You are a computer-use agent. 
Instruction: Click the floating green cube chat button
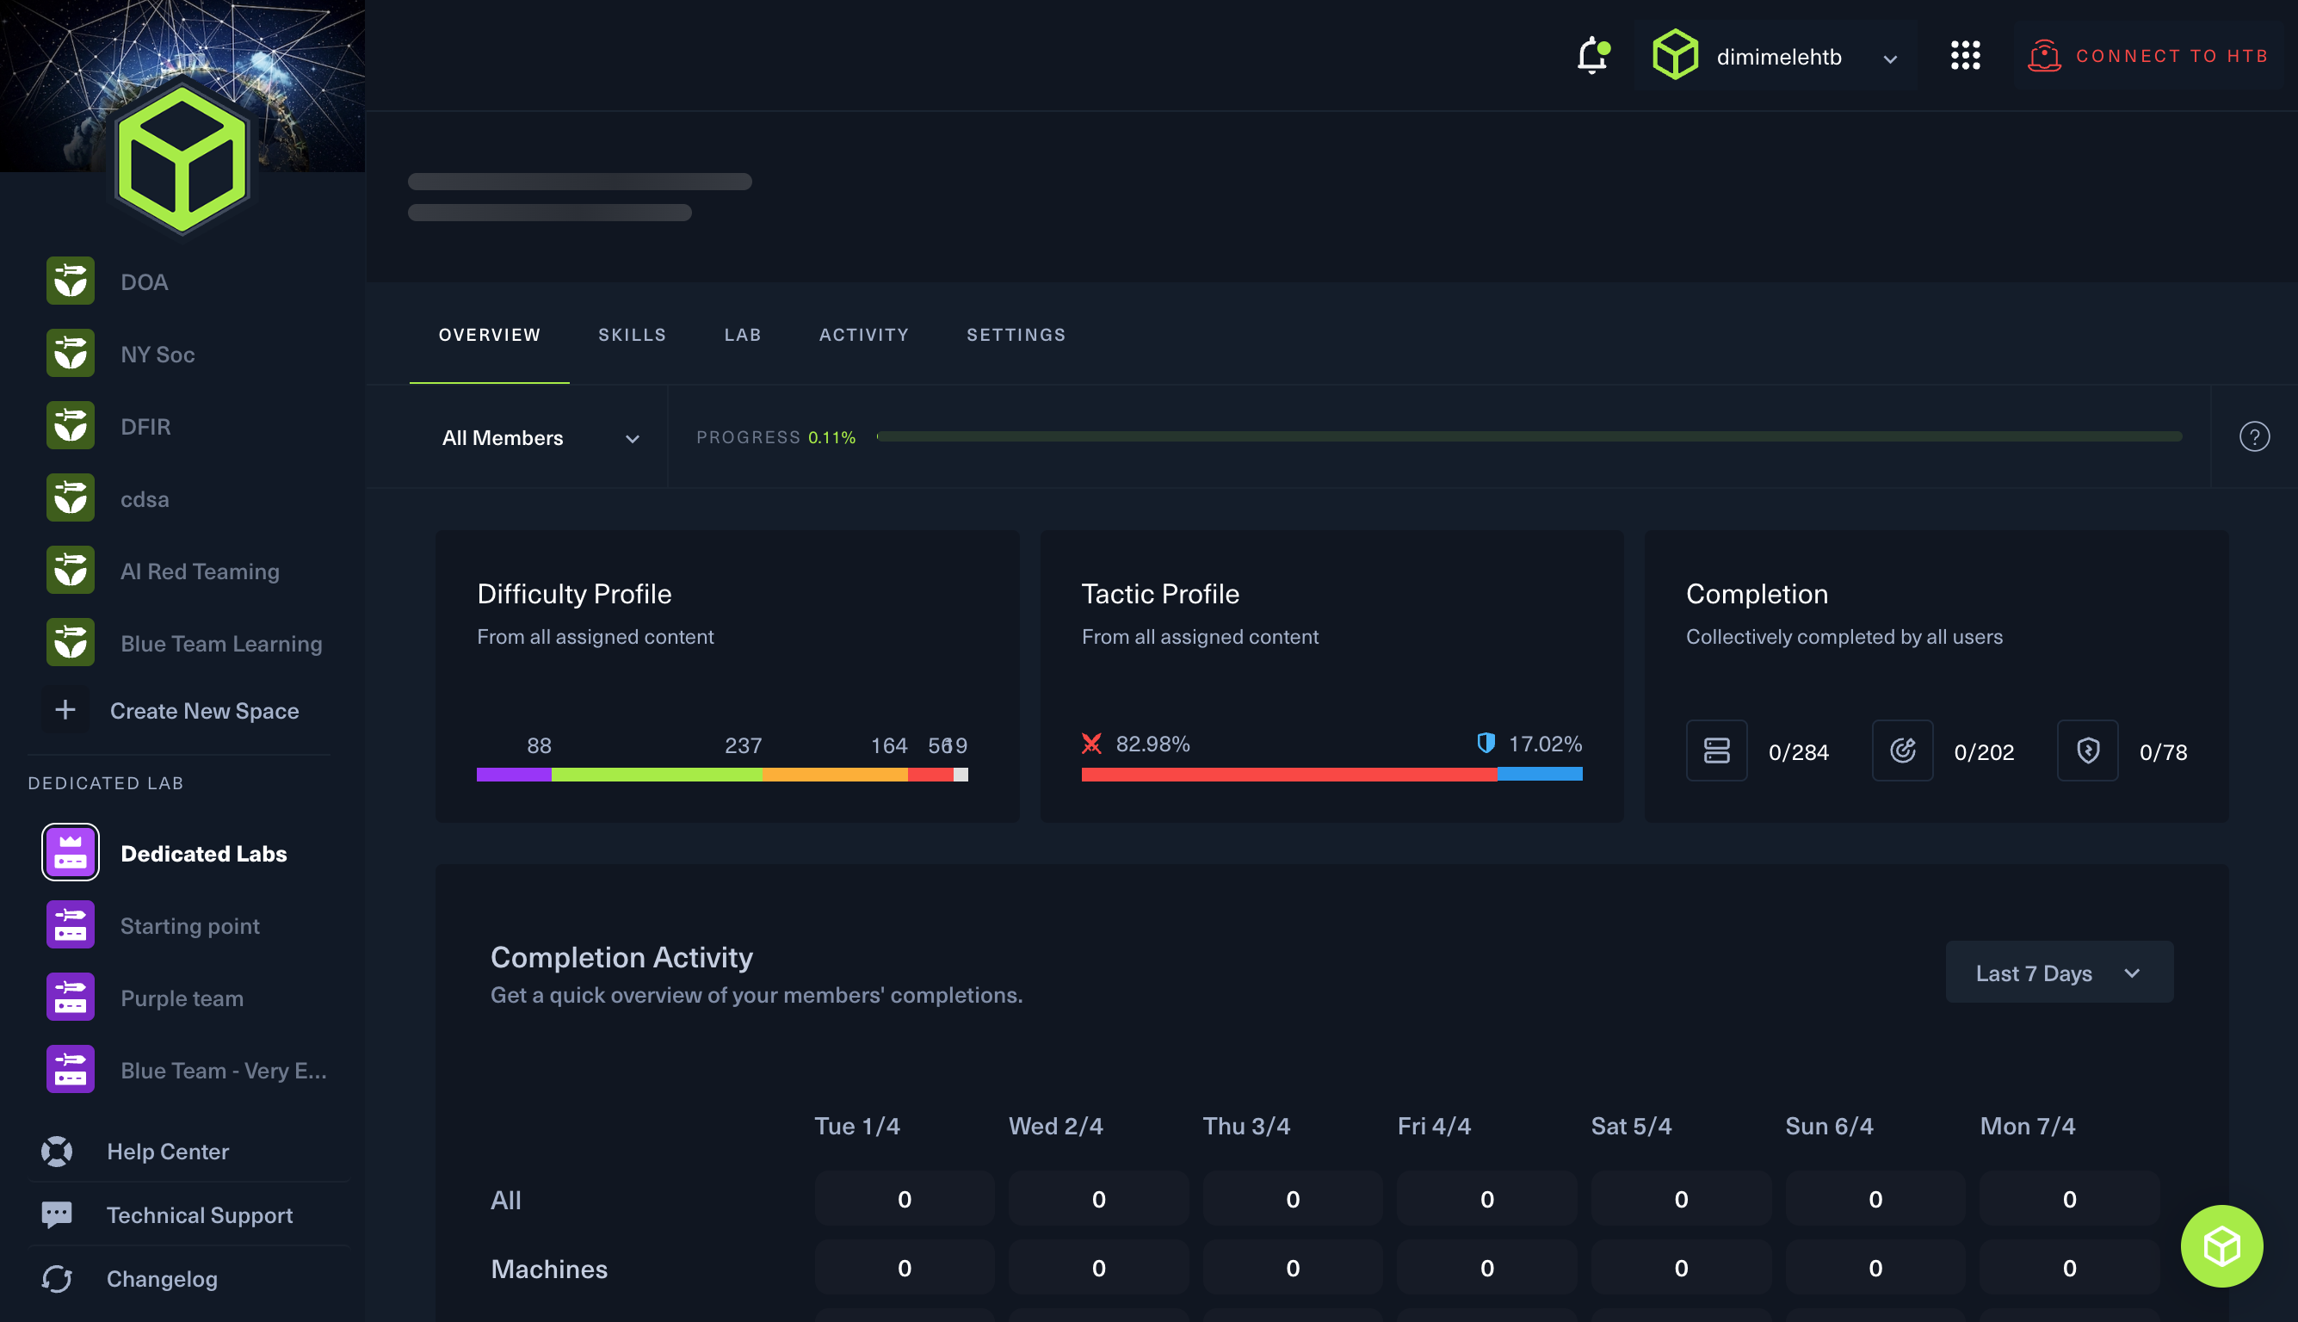pyautogui.click(x=2221, y=1245)
